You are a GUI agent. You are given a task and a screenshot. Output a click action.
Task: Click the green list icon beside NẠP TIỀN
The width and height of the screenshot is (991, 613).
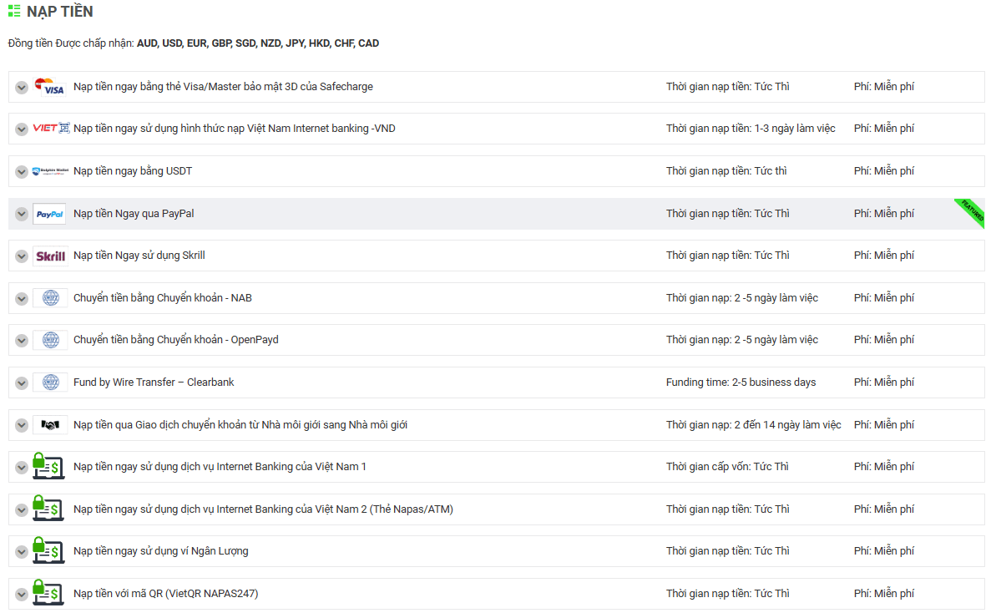(14, 12)
